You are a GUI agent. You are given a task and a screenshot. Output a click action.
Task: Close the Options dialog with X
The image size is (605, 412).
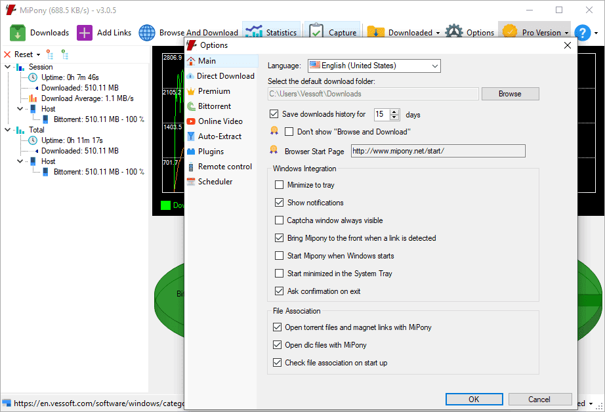click(x=567, y=45)
